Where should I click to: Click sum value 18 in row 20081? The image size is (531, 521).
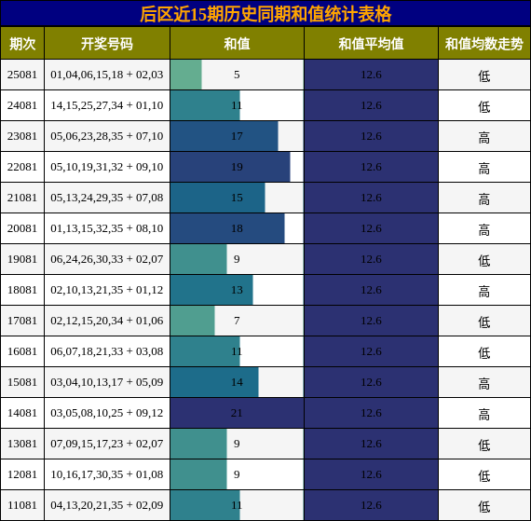pyautogui.click(x=237, y=228)
